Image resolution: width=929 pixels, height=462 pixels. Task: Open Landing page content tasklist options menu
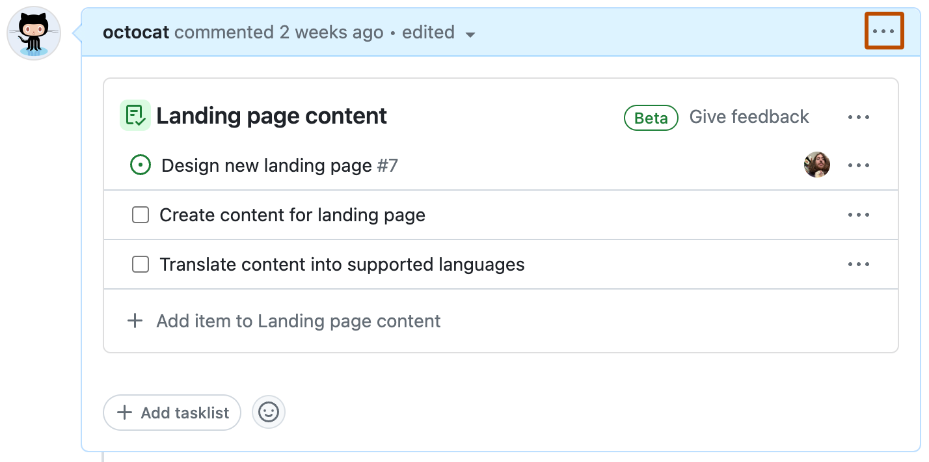(x=859, y=117)
